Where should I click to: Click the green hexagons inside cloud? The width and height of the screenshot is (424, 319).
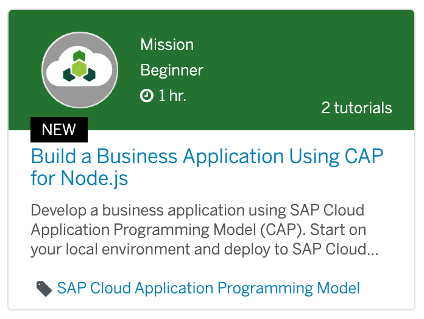point(79,66)
